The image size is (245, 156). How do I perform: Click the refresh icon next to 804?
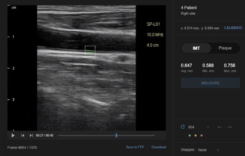183,127
